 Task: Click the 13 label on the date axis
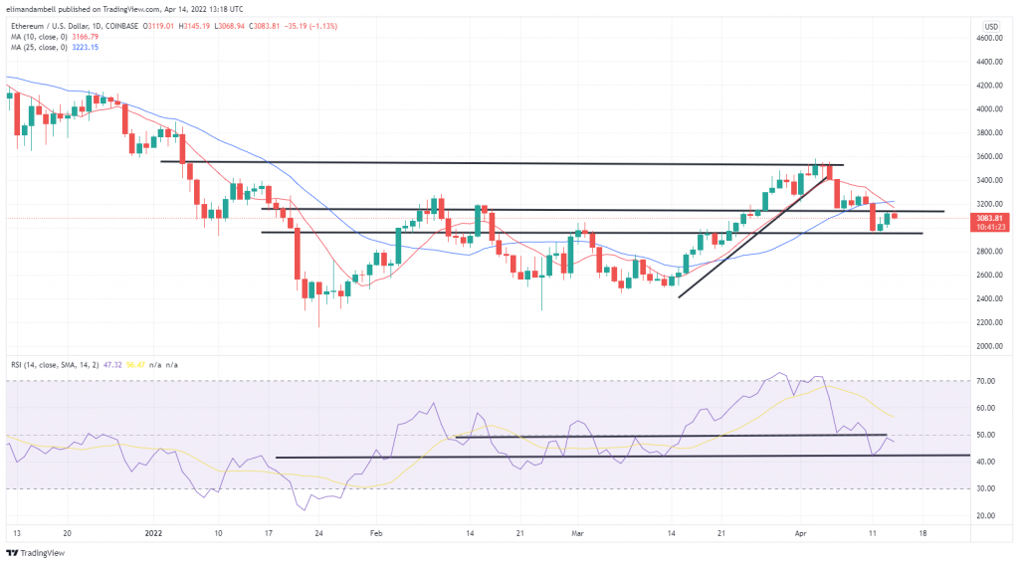point(17,533)
